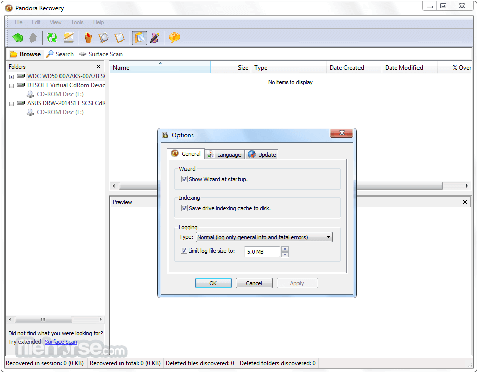This screenshot has height=373, width=478.
Task: Select the General tab in Options
Action: pos(186,154)
